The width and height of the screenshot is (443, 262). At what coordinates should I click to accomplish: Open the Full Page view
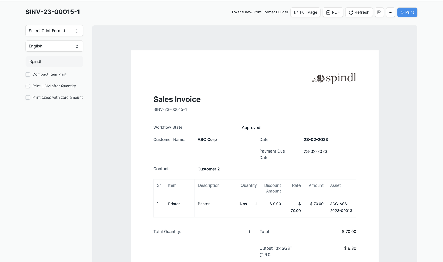305,12
